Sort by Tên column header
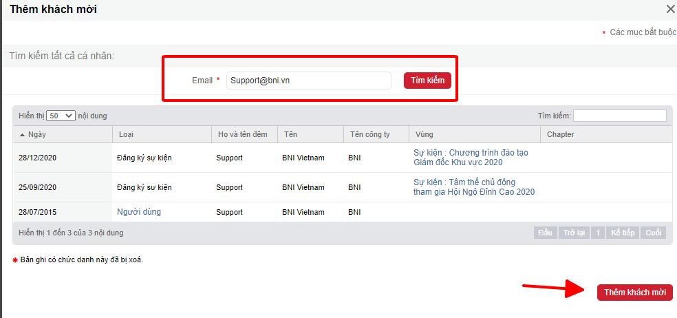Screen dimensions: 677x318 310,134
